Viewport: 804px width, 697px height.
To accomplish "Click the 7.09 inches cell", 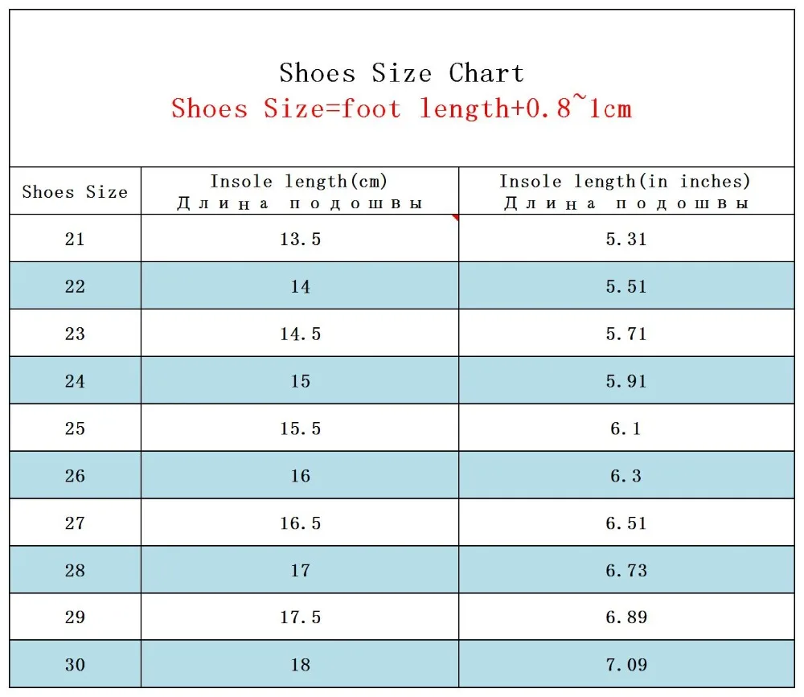I will click(x=626, y=664).
